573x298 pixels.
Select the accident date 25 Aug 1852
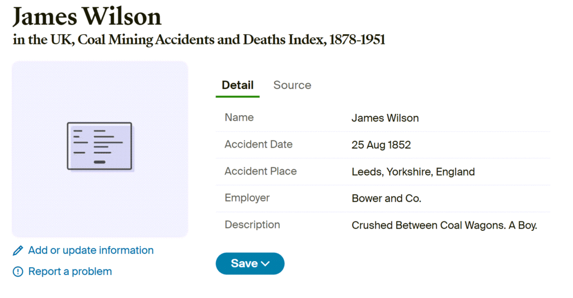pos(381,145)
